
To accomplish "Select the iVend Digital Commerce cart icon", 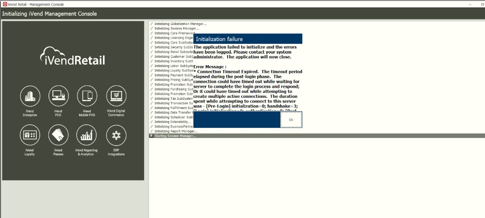I will 116,96.
